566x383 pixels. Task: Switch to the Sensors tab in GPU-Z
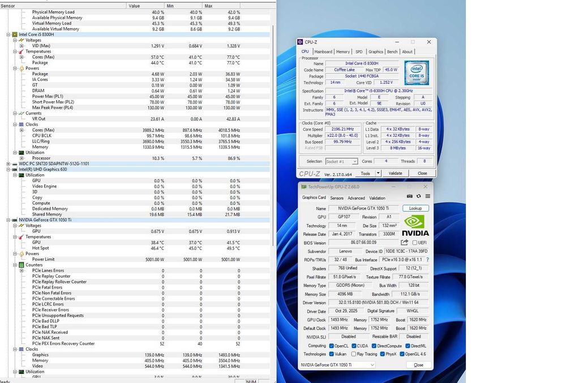point(336,198)
